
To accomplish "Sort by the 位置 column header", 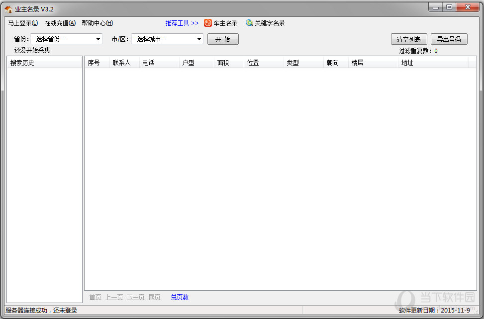I will pos(264,63).
